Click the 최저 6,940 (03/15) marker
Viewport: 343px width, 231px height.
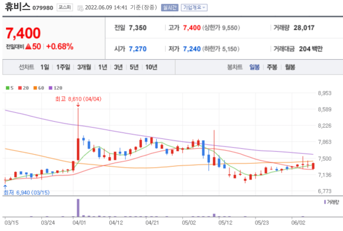pyautogui.click(x=27, y=193)
